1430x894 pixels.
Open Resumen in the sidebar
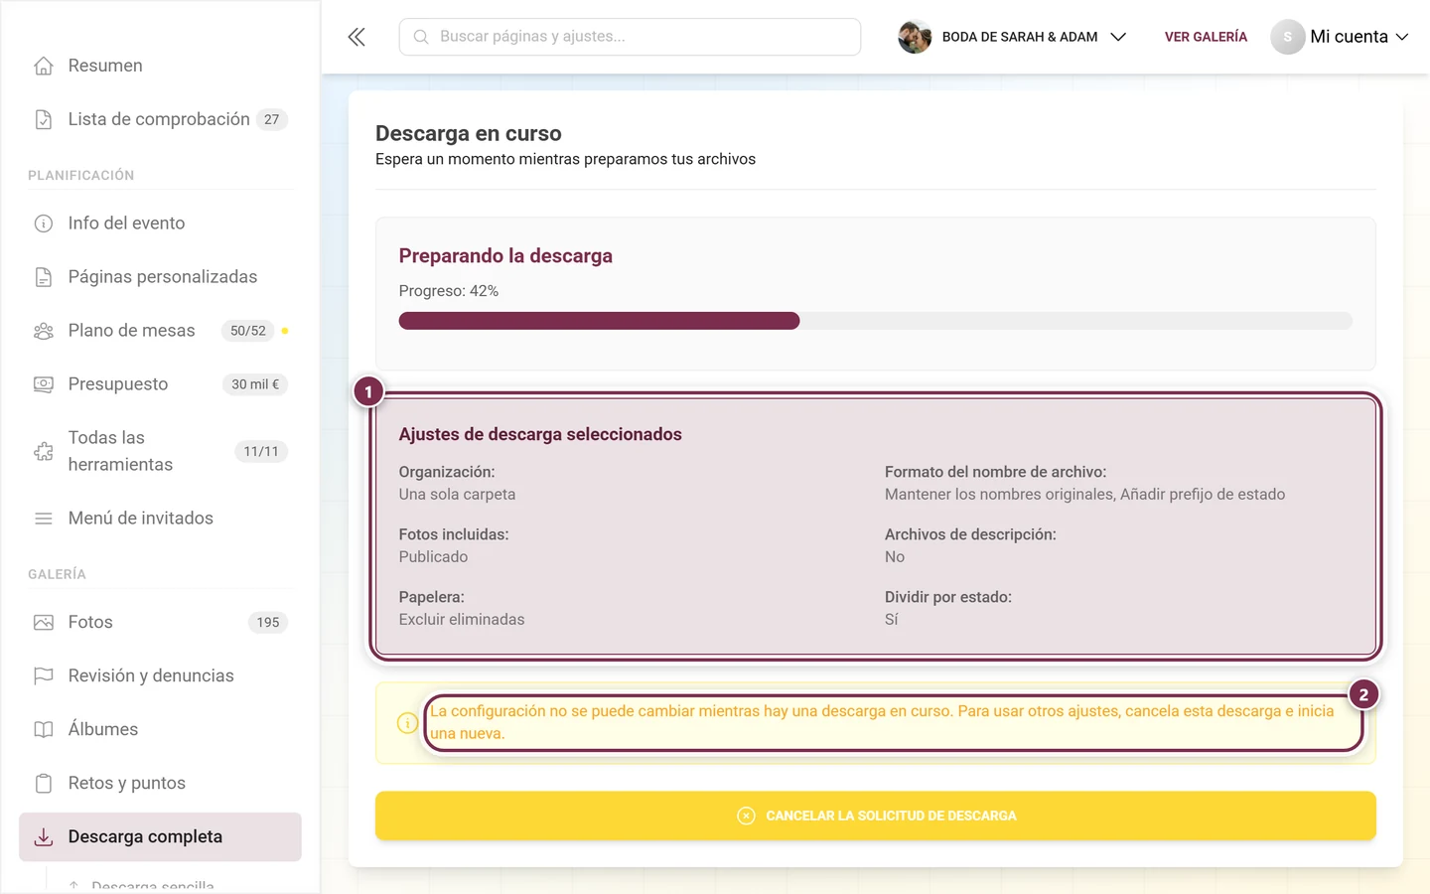click(160, 66)
